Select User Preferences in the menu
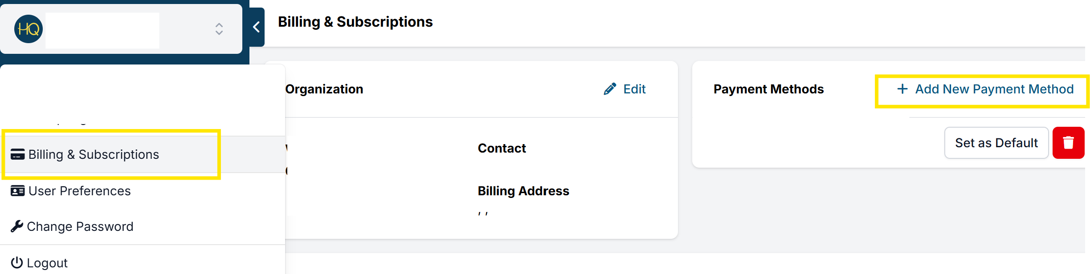The image size is (1090, 274). point(80,191)
